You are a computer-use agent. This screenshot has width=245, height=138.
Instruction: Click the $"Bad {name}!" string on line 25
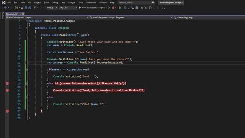[92, 104]
